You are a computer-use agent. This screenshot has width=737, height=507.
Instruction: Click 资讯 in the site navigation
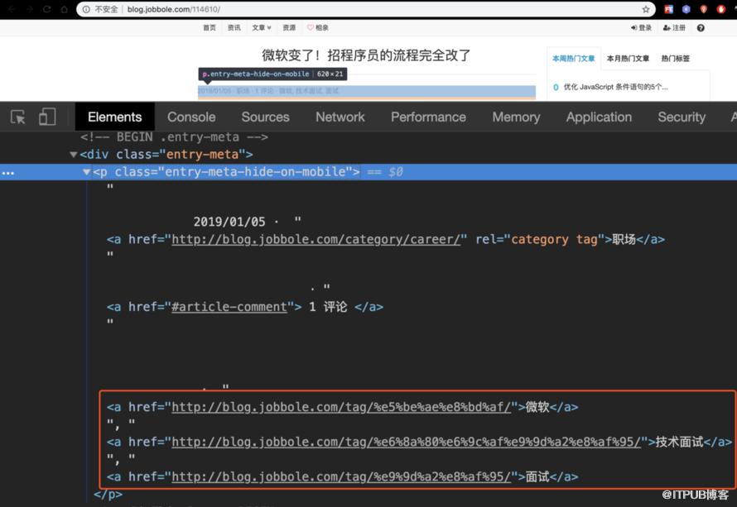pyautogui.click(x=234, y=27)
